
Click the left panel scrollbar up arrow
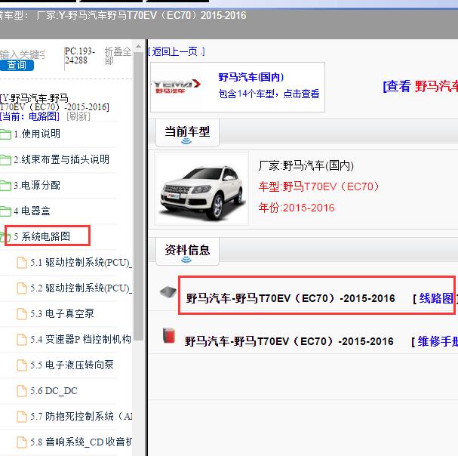pyautogui.click(x=138, y=46)
